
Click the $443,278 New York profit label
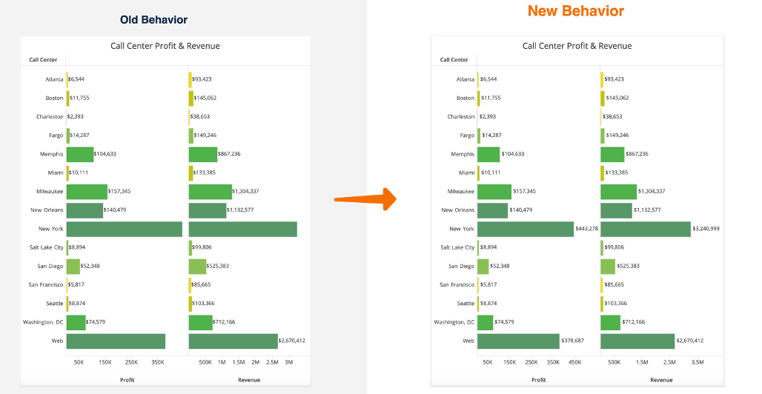[x=586, y=229]
